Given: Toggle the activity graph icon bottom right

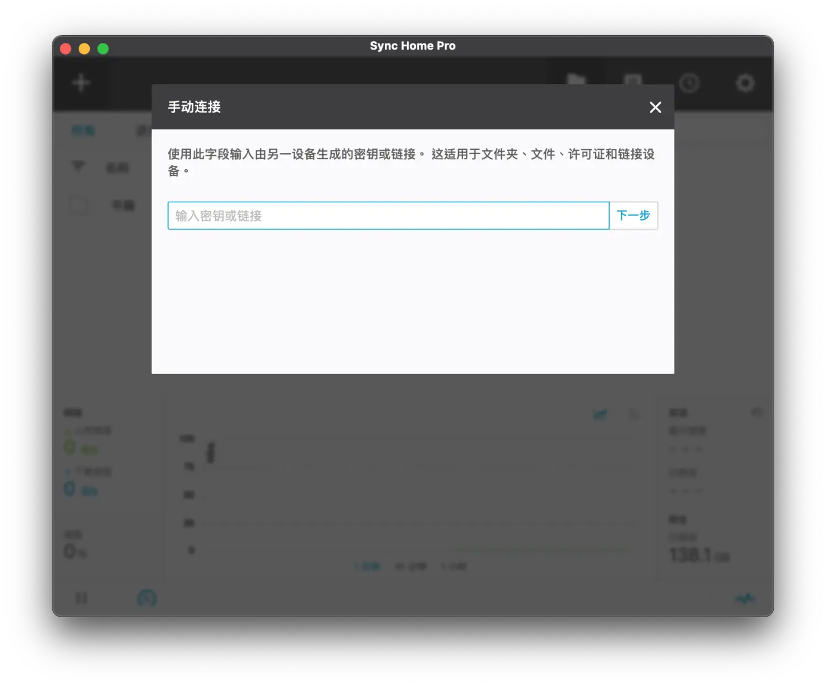Looking at the screenshot, I should [745, 598].
